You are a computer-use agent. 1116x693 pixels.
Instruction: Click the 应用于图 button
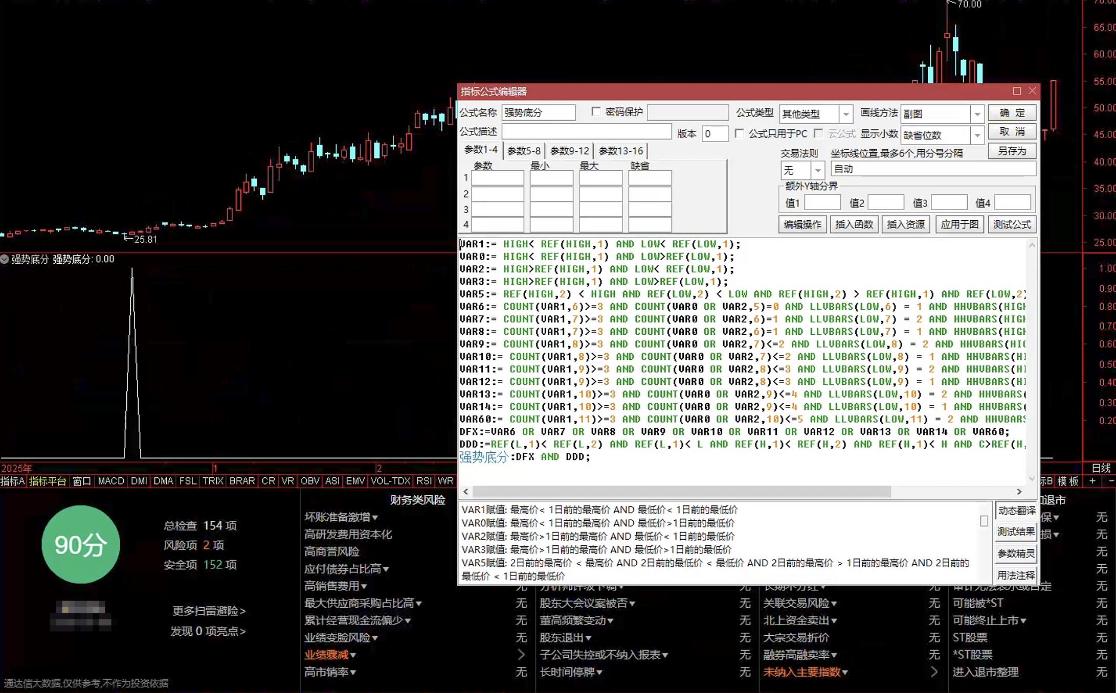coord(959,224)
